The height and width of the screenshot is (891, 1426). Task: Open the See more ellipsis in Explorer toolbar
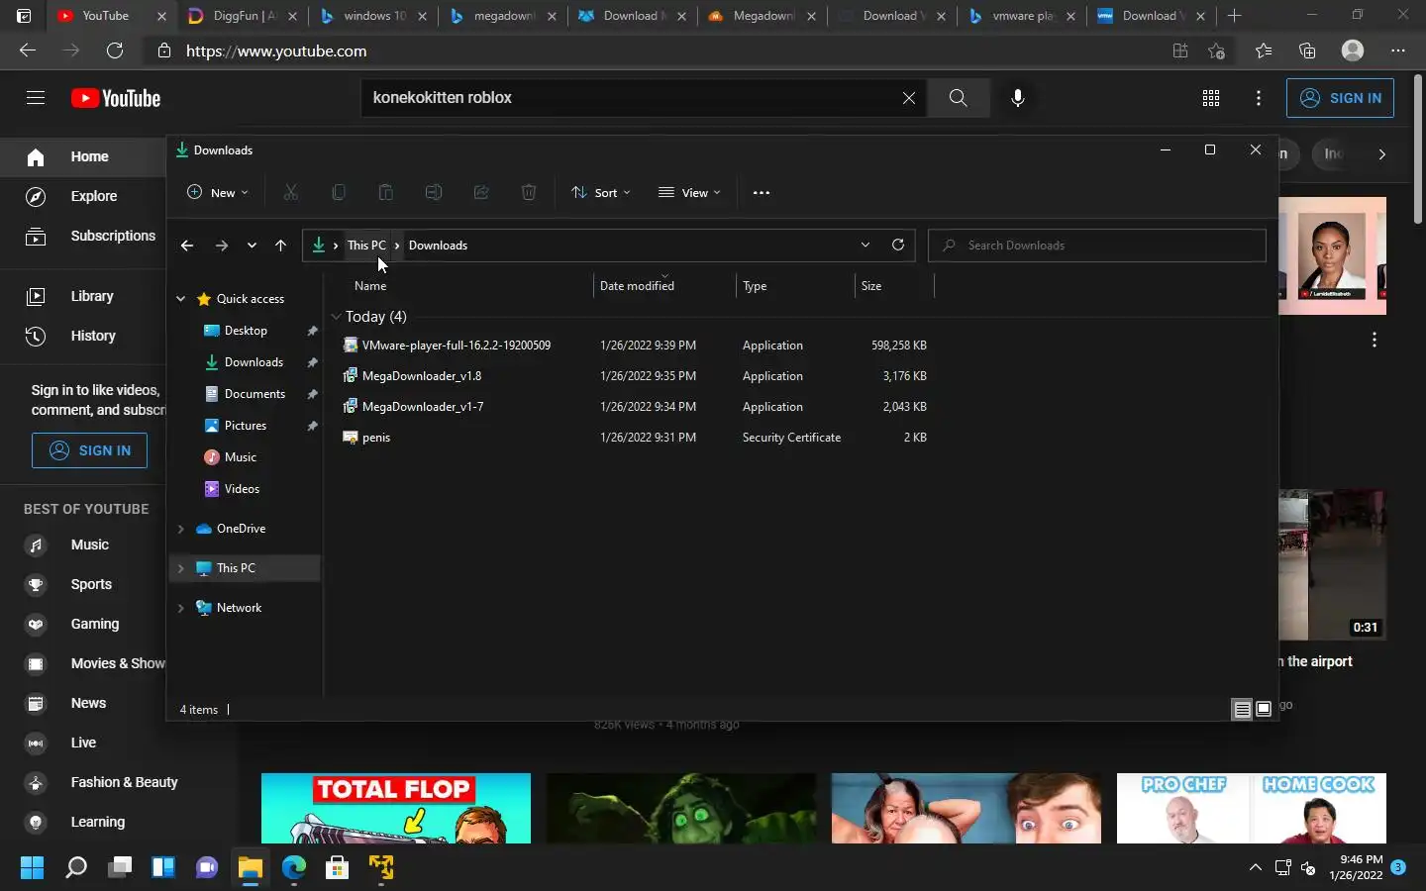coord(762,193)
